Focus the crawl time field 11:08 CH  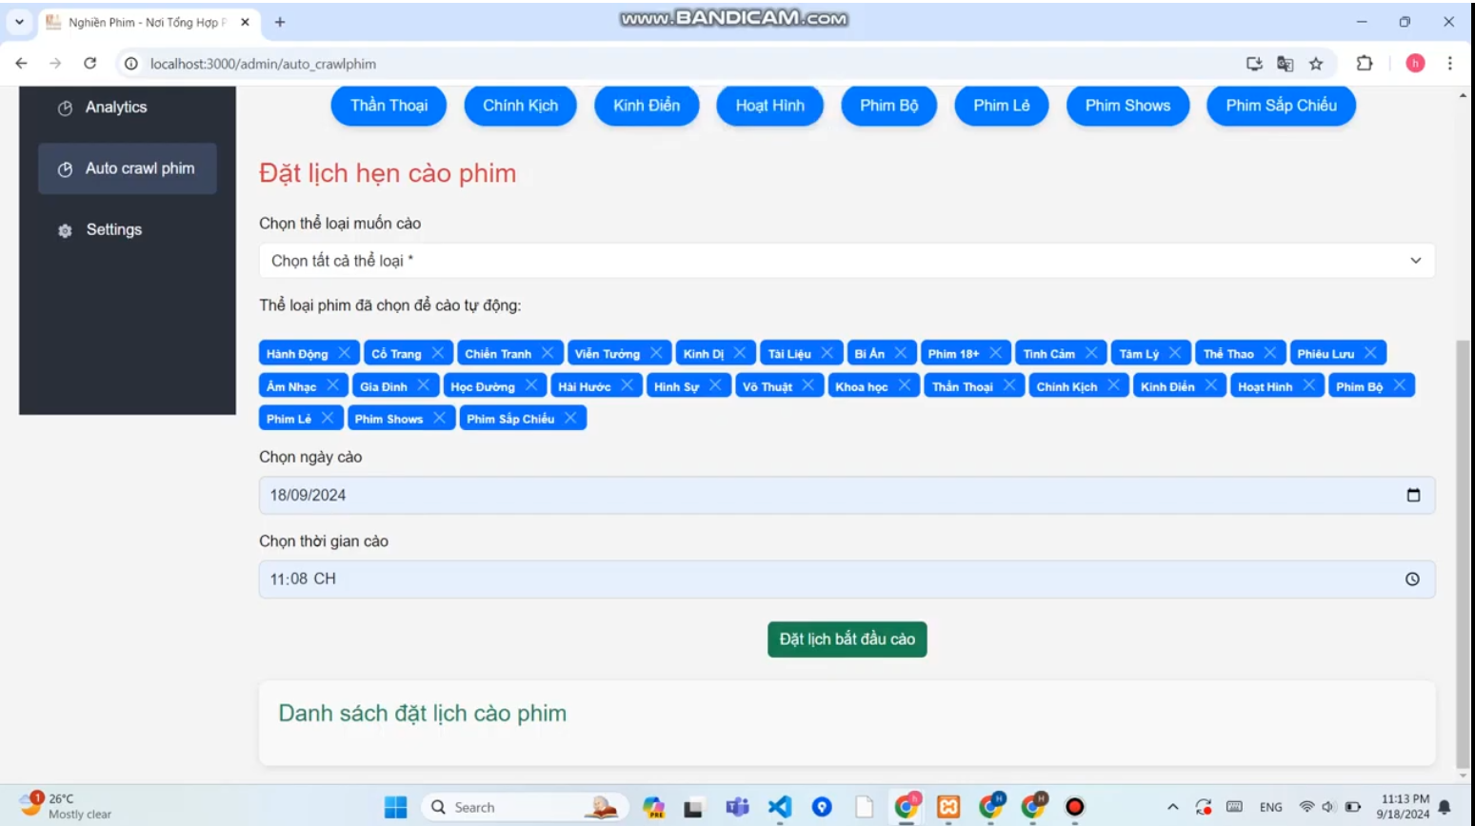pyautogui.click(x=847, y=579)
